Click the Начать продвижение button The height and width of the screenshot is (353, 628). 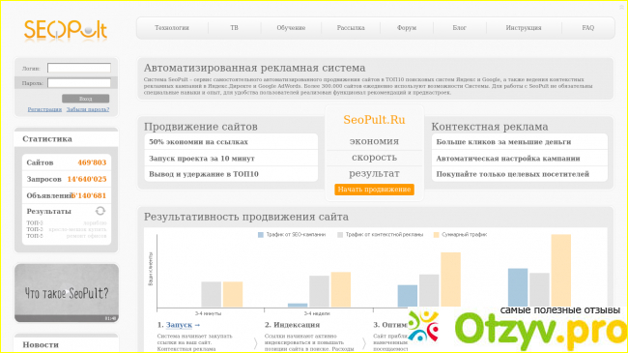[x=375, y=190]
